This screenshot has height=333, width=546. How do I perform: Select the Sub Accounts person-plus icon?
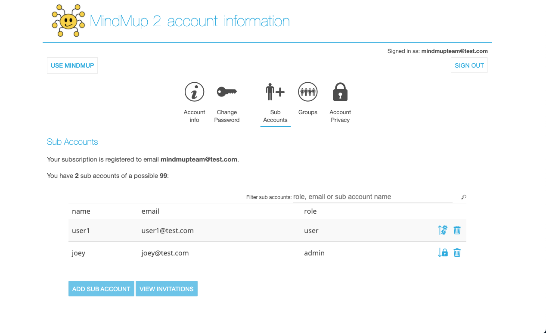click(x=275, y=92)
